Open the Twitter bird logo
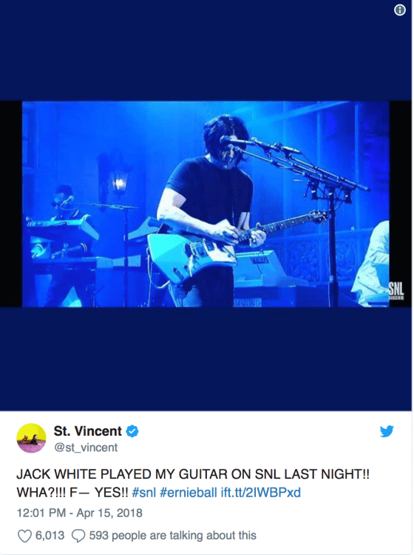This screenshot has width=414, height=555. 387,431
